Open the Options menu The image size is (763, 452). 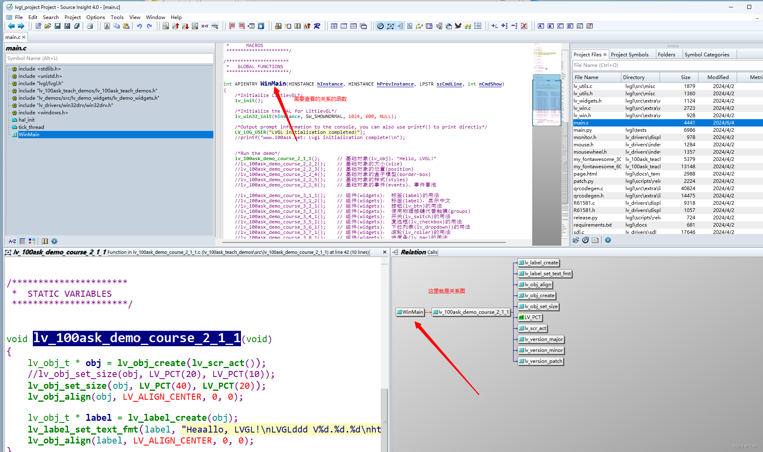pos(95,17)
